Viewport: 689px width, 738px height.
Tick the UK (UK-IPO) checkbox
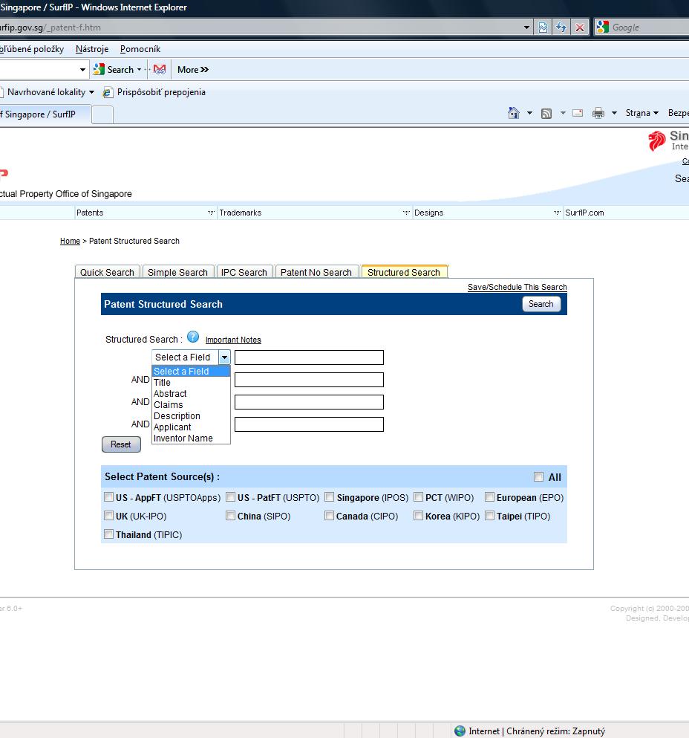pyautogui.click(x=108, y=515)
